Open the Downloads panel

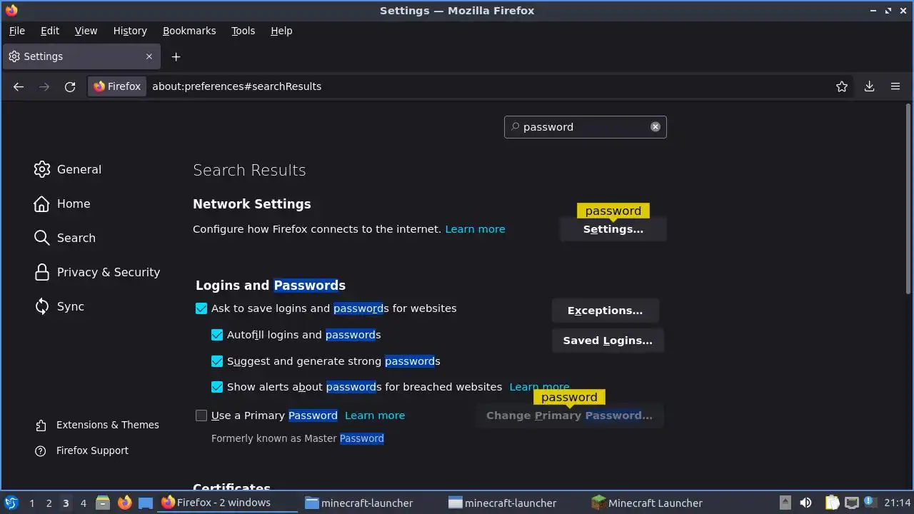point(869,86)
